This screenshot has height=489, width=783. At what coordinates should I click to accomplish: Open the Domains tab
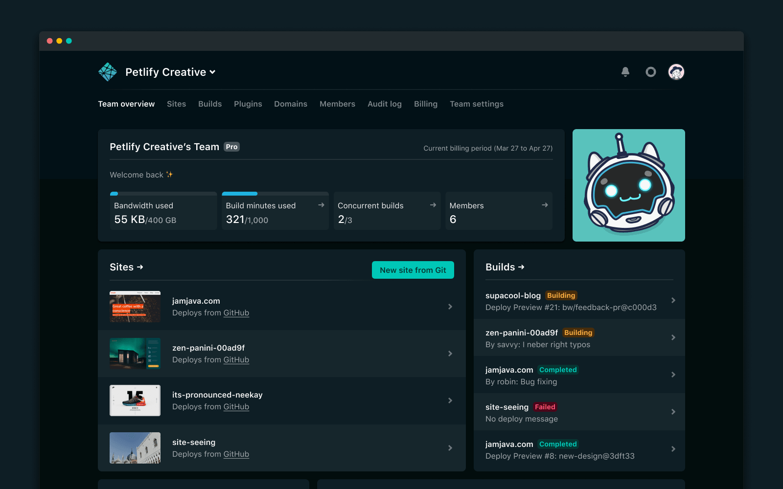click(291, 104)
